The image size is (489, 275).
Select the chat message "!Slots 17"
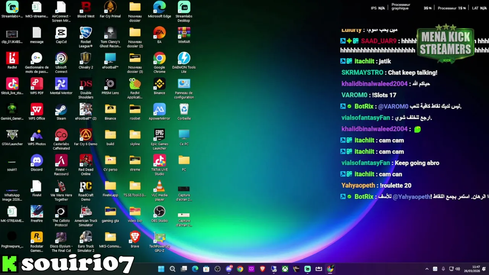383,95
